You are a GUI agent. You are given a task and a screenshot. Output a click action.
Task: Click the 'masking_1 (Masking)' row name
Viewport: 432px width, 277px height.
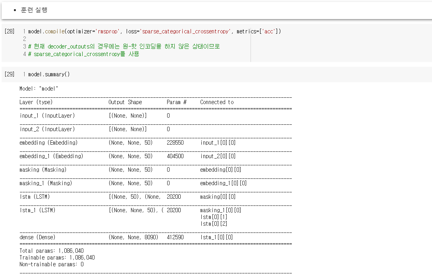coord(46,183)
